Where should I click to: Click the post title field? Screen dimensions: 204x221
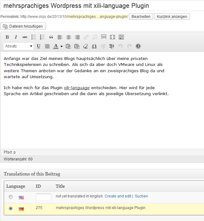click(x=102, y=6)
